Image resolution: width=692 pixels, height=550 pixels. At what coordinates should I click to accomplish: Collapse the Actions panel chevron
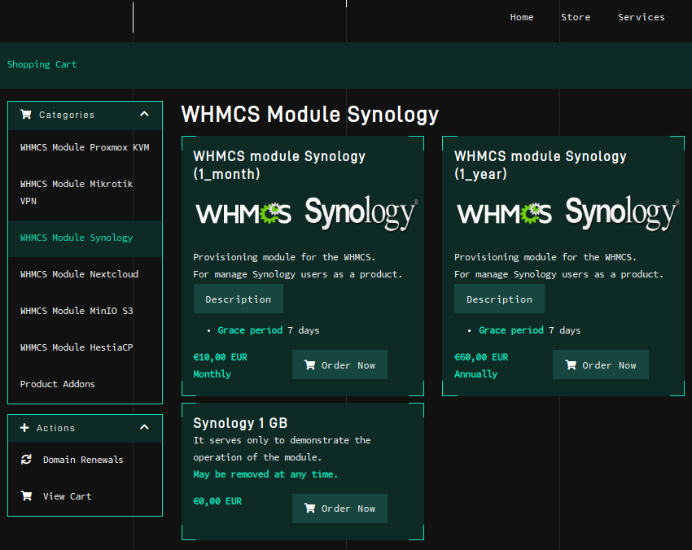144,427
